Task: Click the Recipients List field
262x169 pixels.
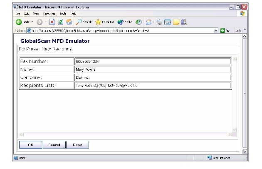Action: [153, 85]
